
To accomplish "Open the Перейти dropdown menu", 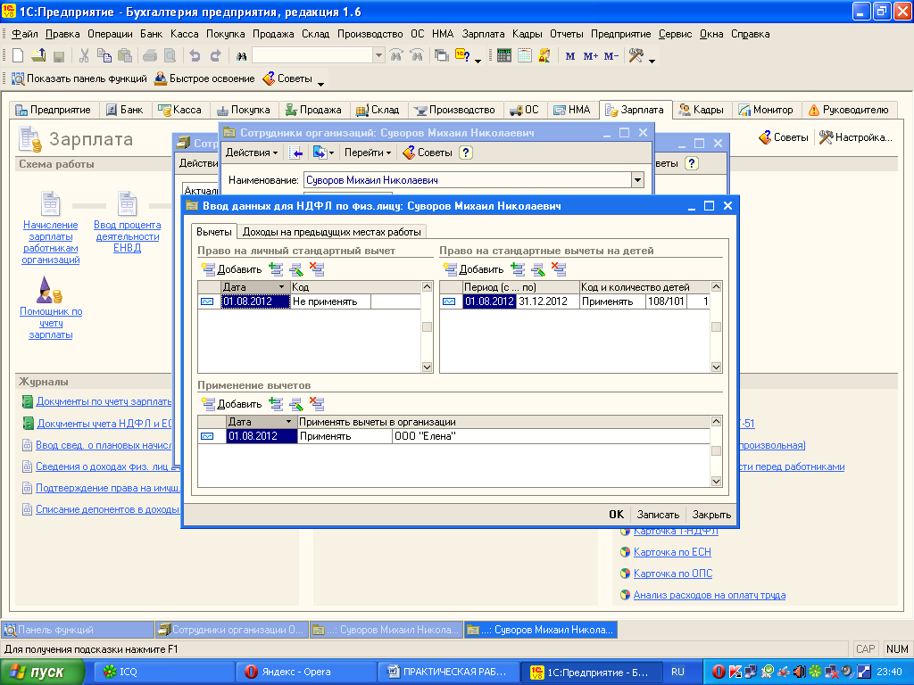I will [x=367, y=153].
